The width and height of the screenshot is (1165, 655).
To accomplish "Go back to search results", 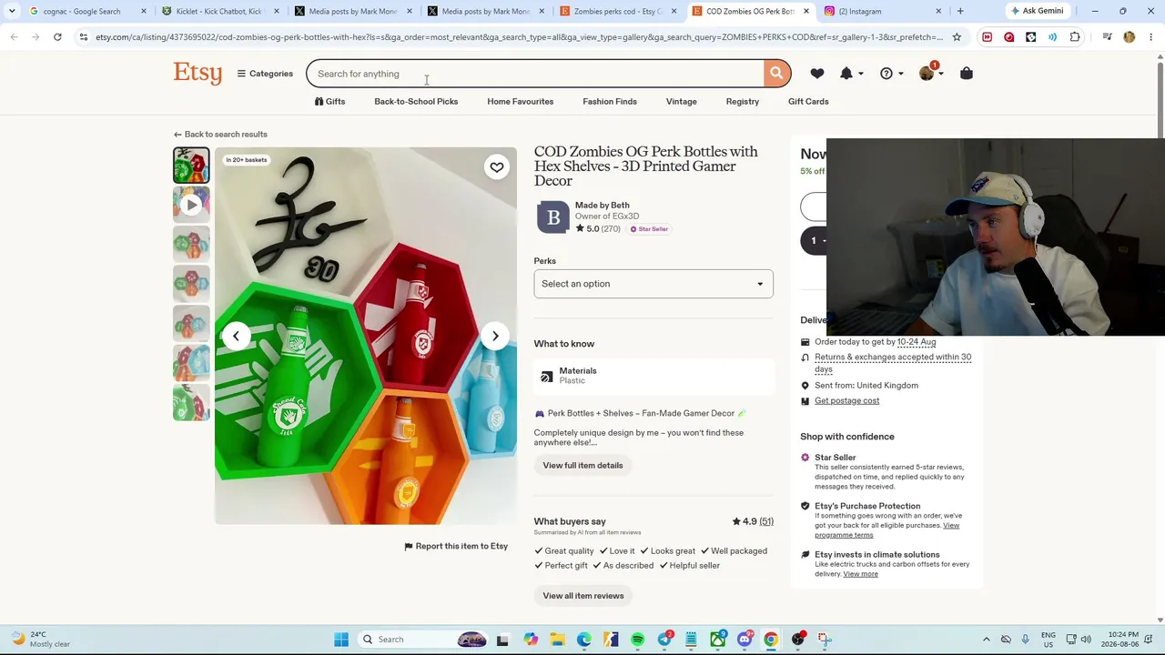I will pos(220,135).
